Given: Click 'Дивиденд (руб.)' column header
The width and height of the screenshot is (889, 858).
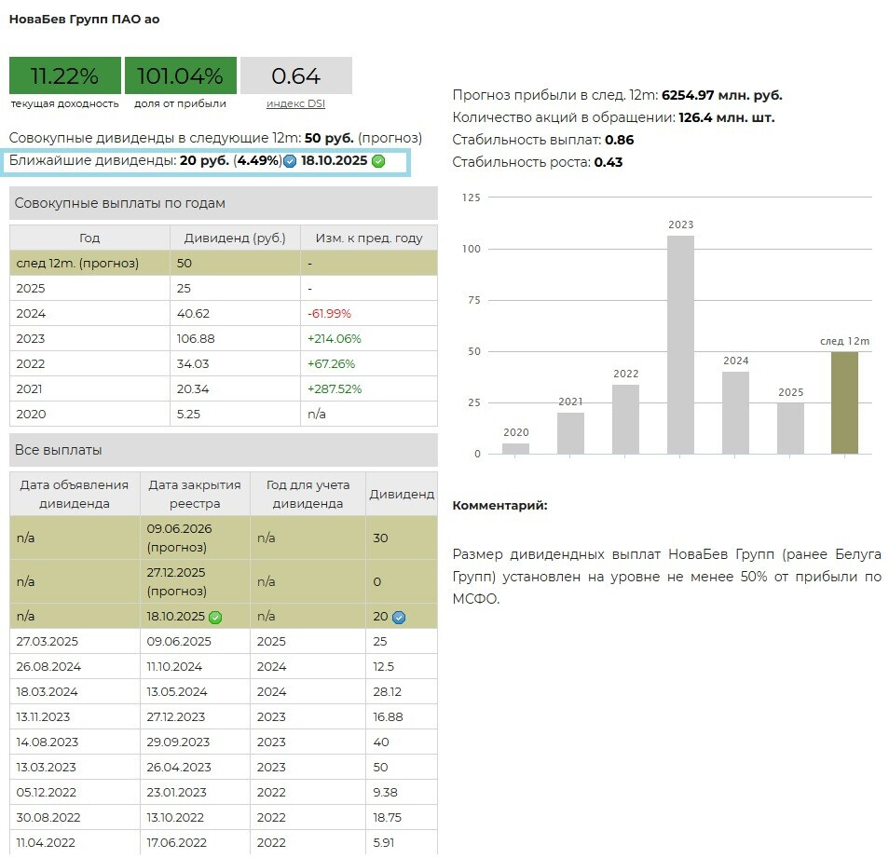Looking at the screenshot, I should [235, 238].
